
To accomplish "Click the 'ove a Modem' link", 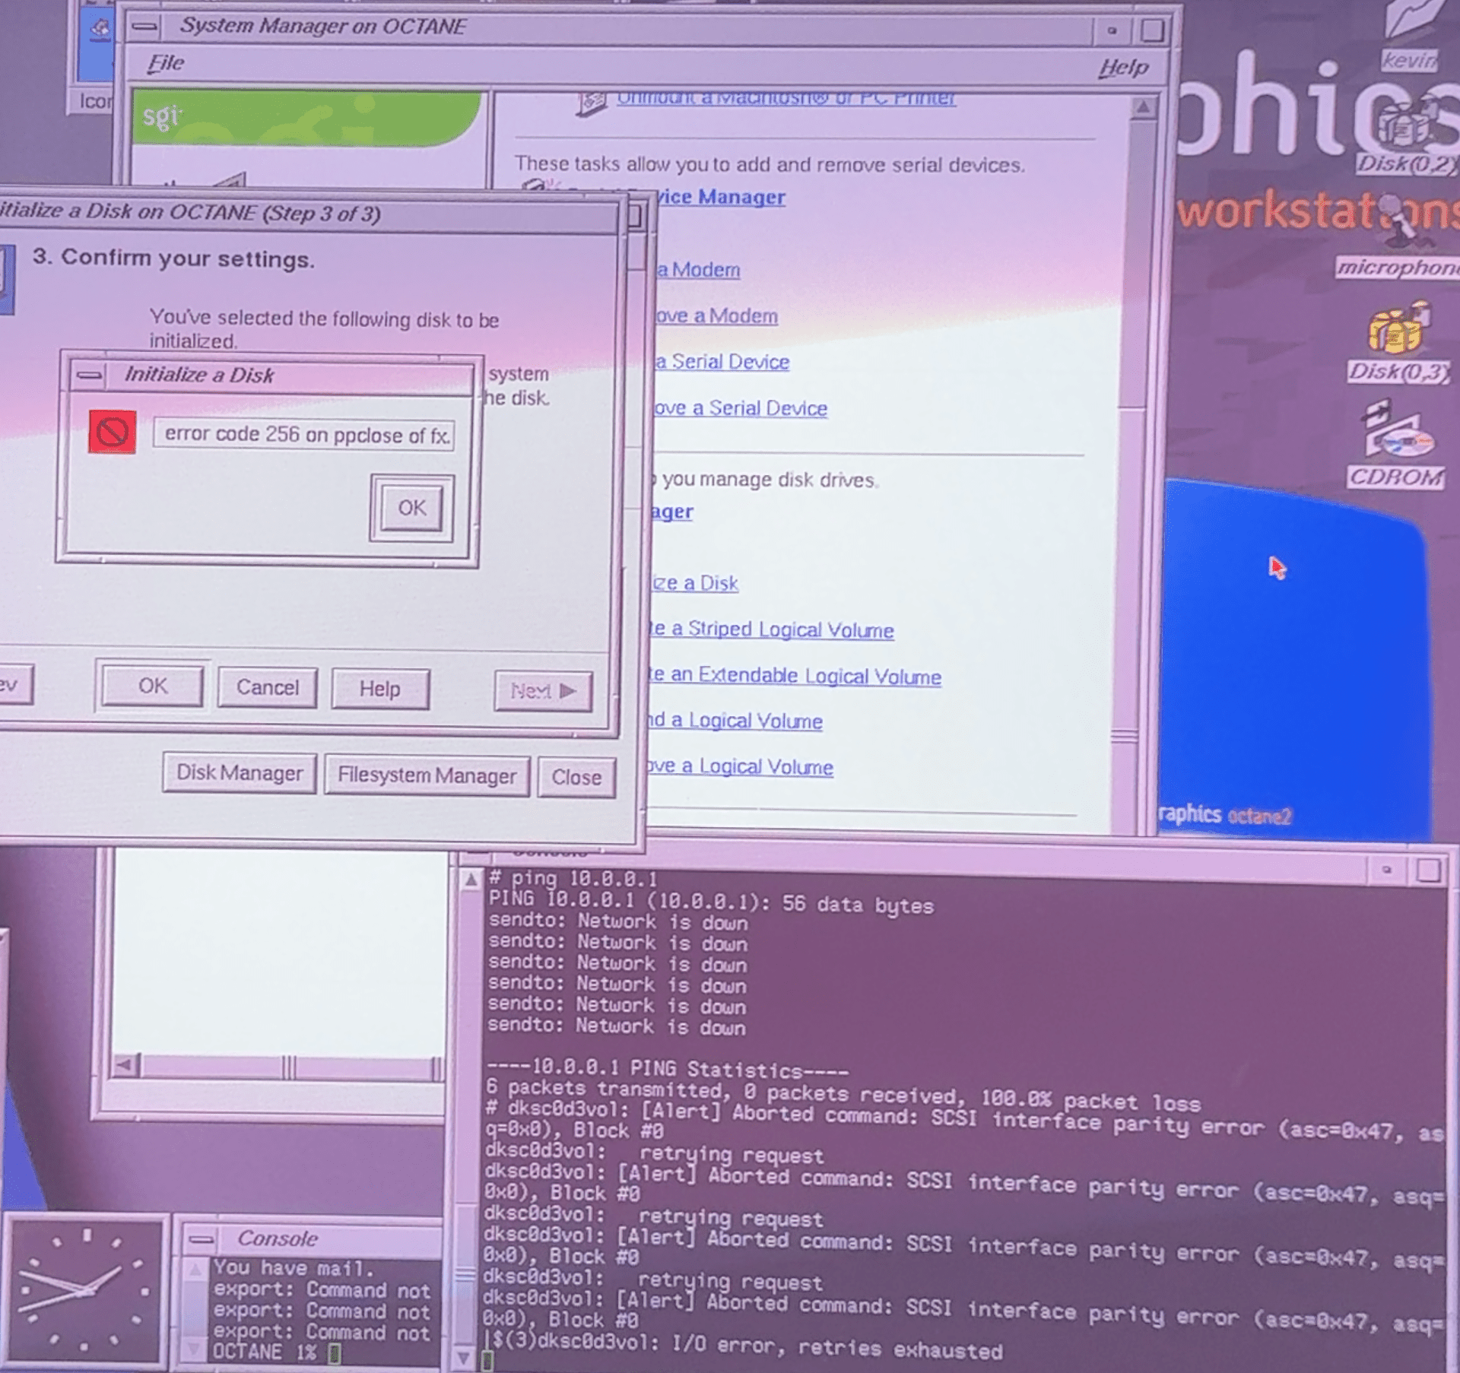I will 716,316.
